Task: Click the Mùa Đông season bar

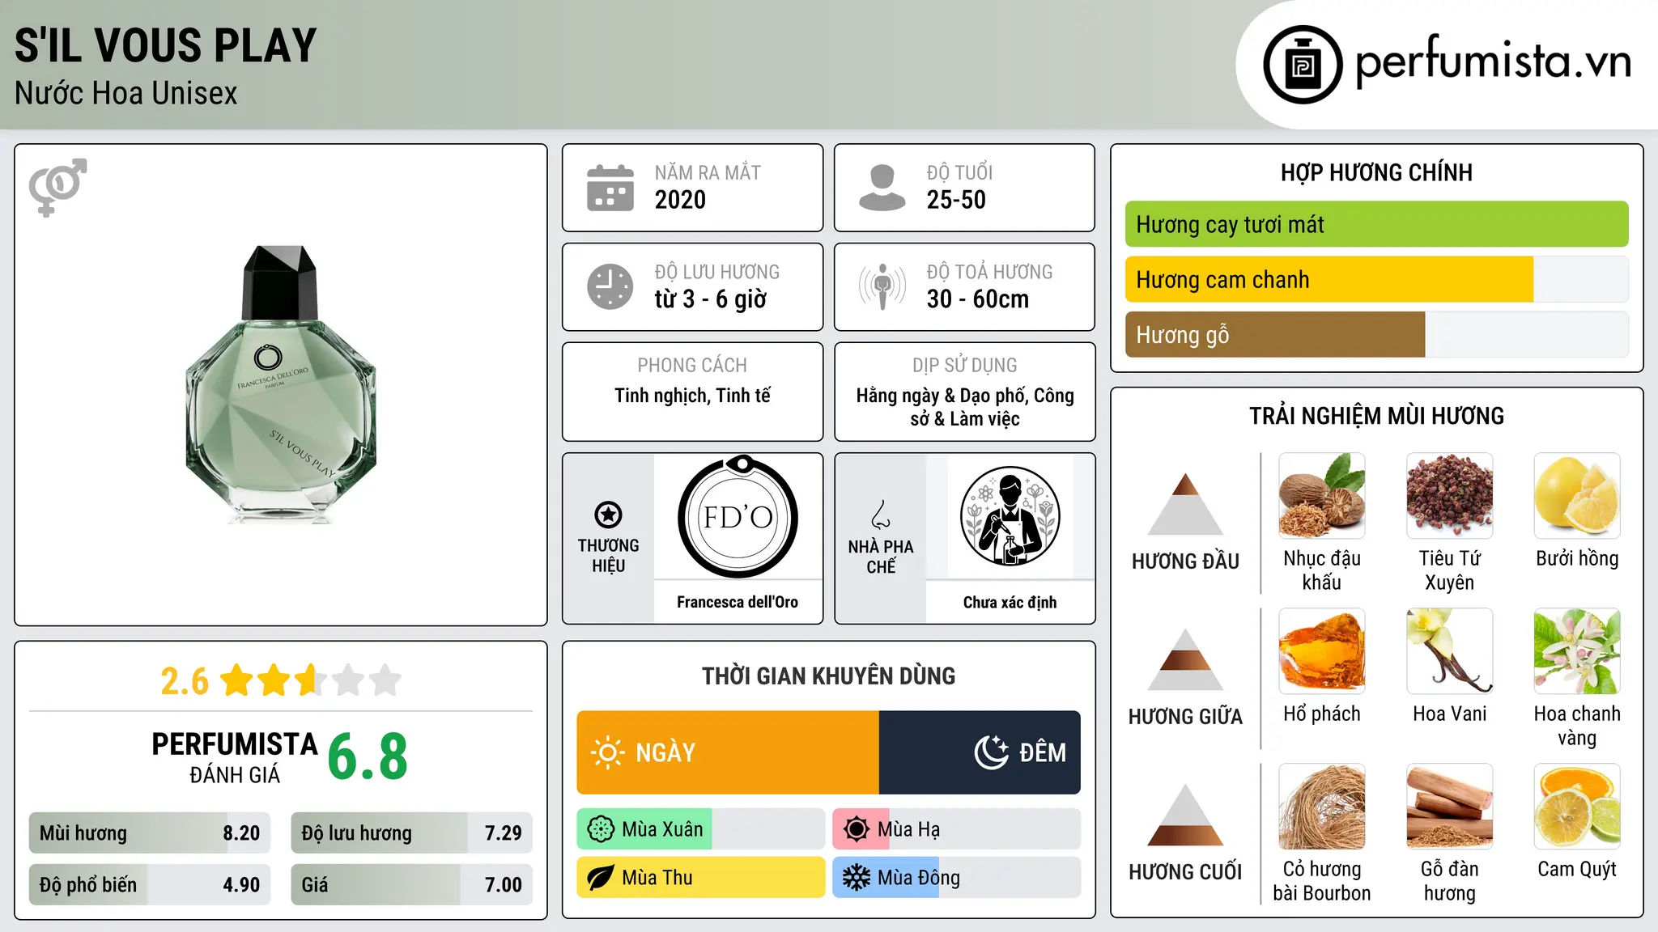Action: tap(957, 878)
